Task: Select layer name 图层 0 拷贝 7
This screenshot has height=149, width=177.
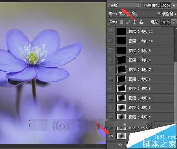Action: [140, 70]
